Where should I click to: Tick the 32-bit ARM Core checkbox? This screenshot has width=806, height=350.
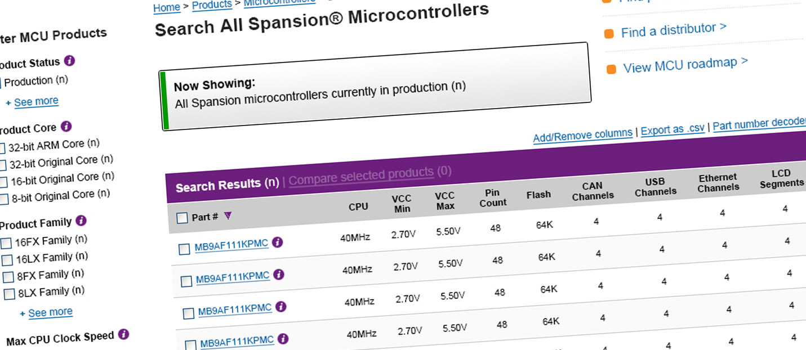(2, 149)
